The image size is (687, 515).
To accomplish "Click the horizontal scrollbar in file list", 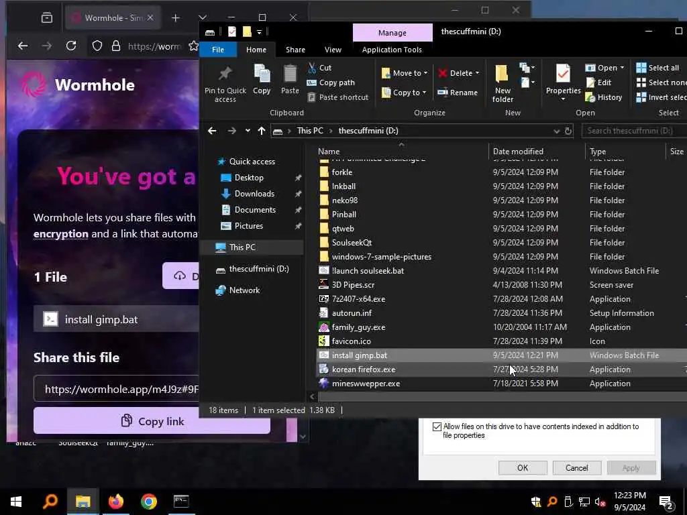I will click(502, 396).
